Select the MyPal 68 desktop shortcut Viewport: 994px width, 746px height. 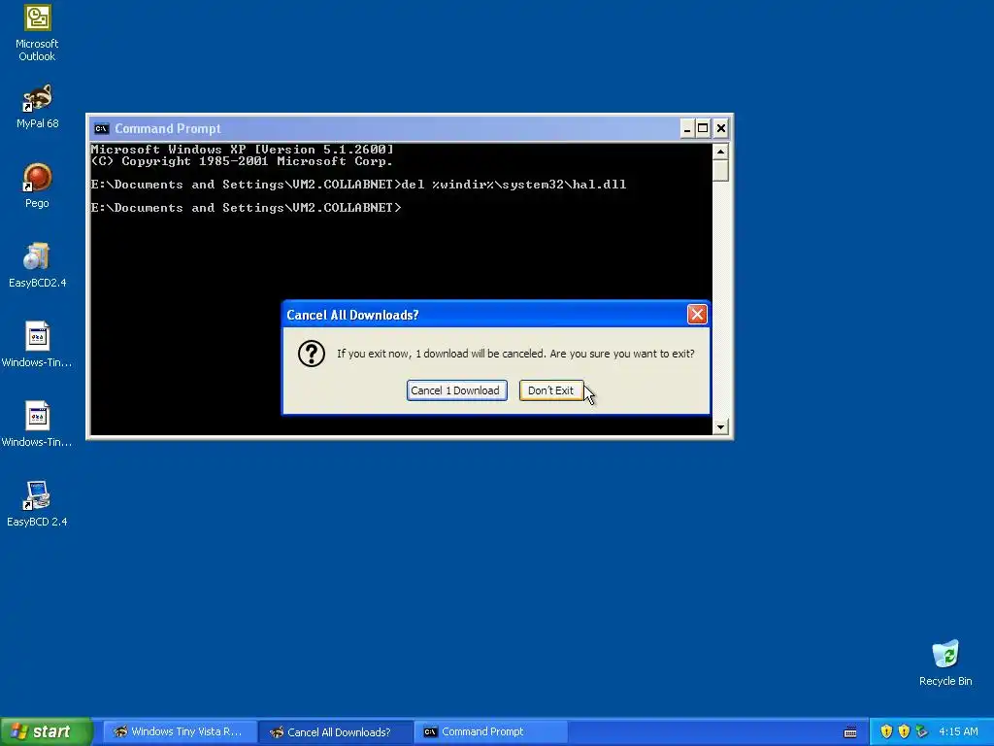pyautogui.click(x=37, y=107)
